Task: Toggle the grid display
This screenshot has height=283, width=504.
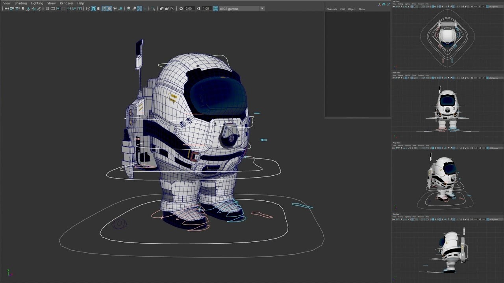Action: [x=47, y=8]
